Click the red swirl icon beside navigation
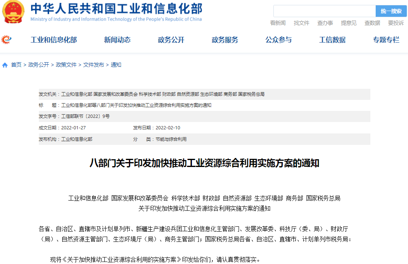408x264 pixels. (7, 40)
